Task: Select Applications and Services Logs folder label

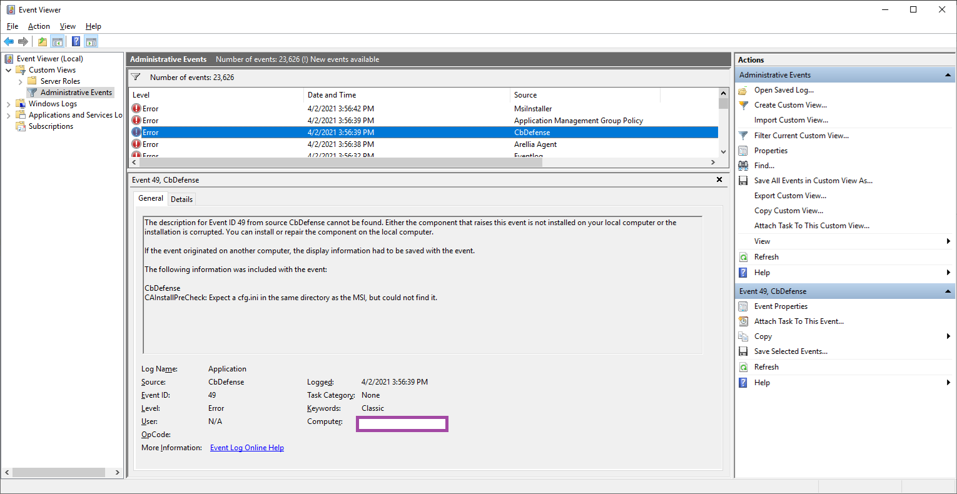Action: (75, 115)
